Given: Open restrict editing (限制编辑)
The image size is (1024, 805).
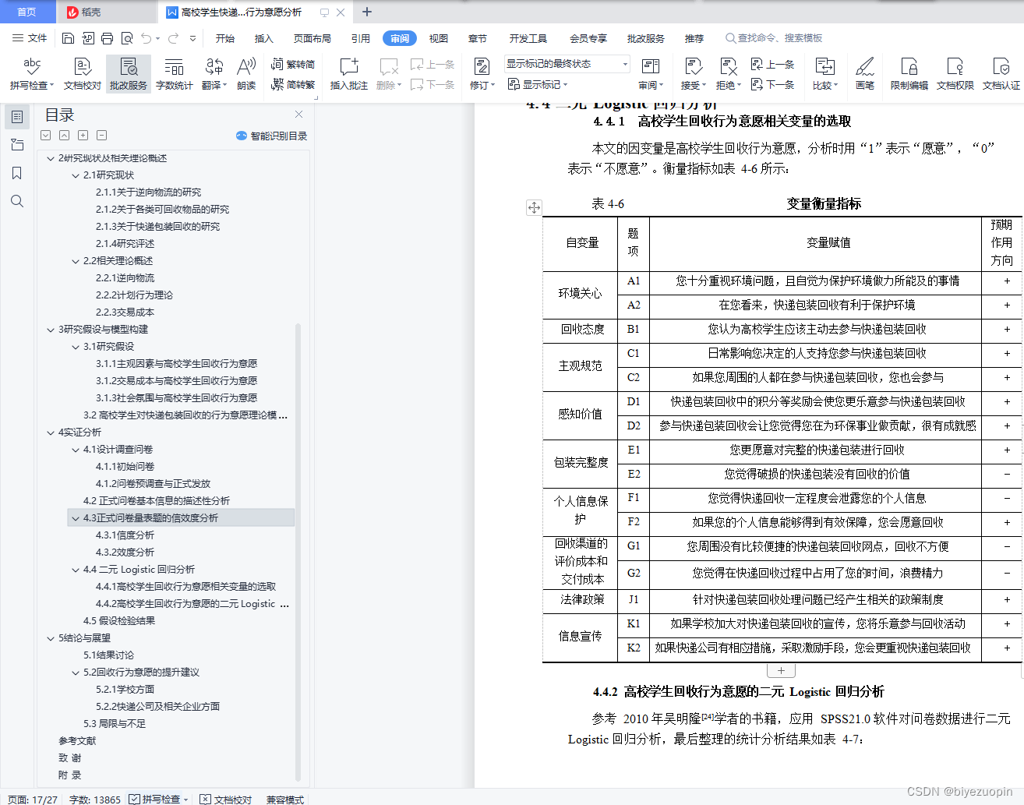Looking at the screenshot, I should [909, 73].
